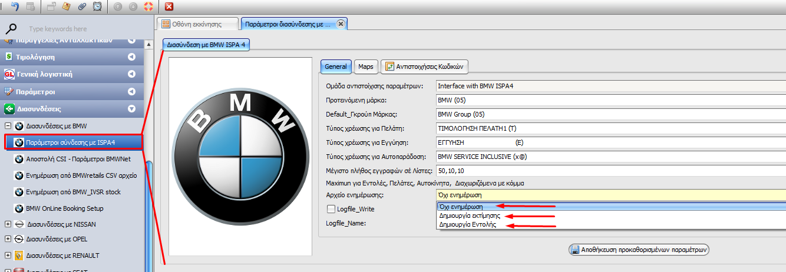Click the lifebuoy help icon
The width and height of the screenshot is (786, 272).
(148, 6)
